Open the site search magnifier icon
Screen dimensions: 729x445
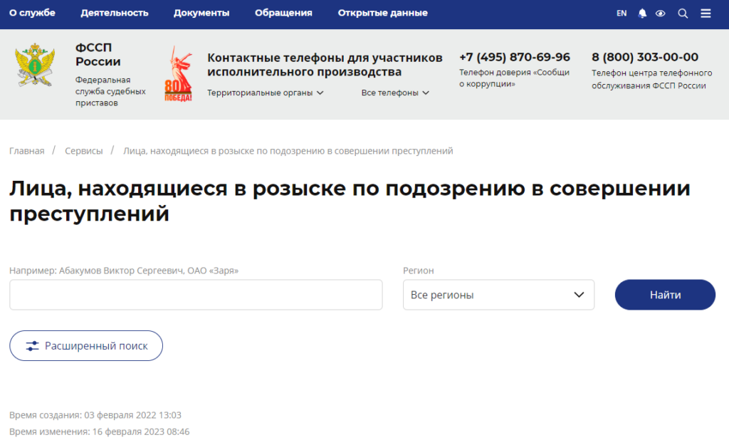coord(683,14)
